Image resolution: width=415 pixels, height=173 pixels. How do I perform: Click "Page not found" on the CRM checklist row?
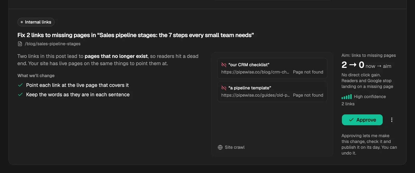click(308, 72)
